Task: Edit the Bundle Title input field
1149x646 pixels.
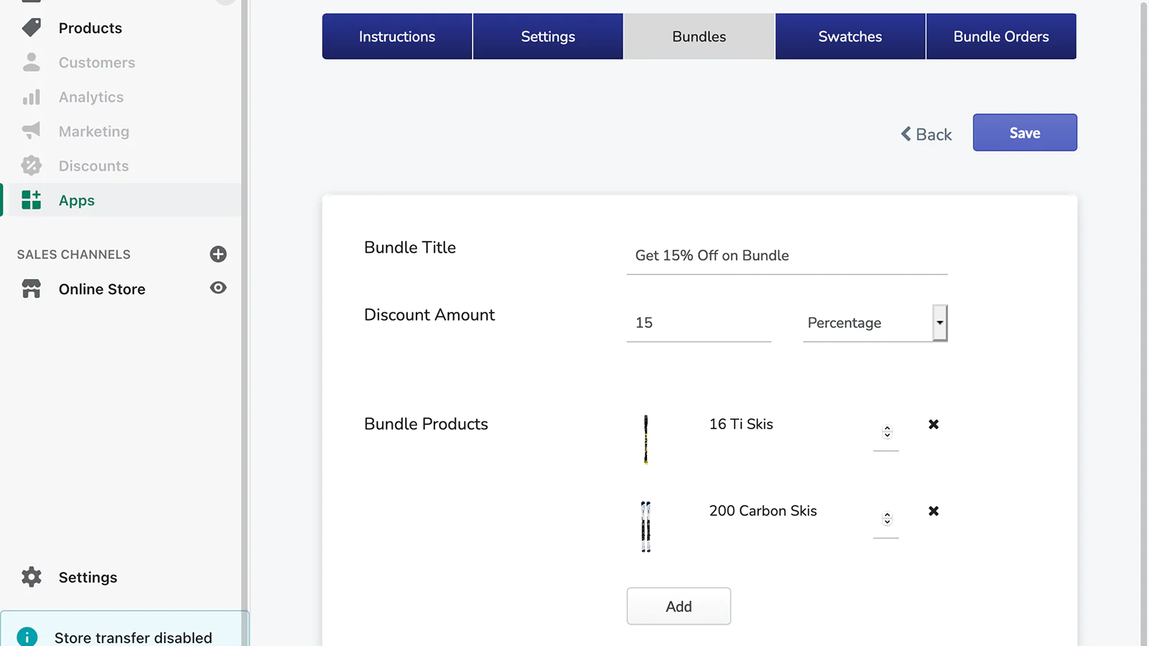Action: [786, 256]
